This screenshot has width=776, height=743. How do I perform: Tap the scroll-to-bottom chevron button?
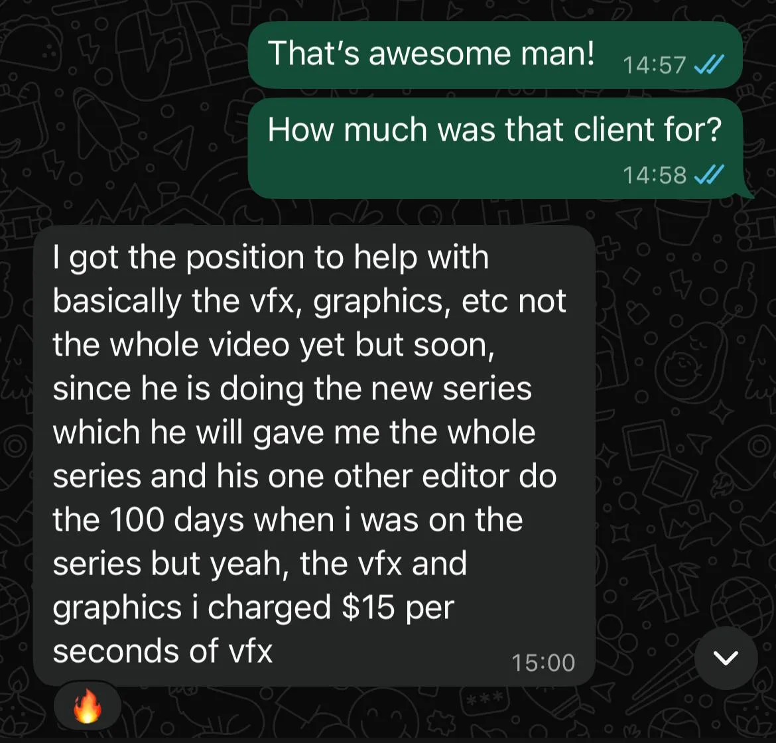click(x=726, y=658)
